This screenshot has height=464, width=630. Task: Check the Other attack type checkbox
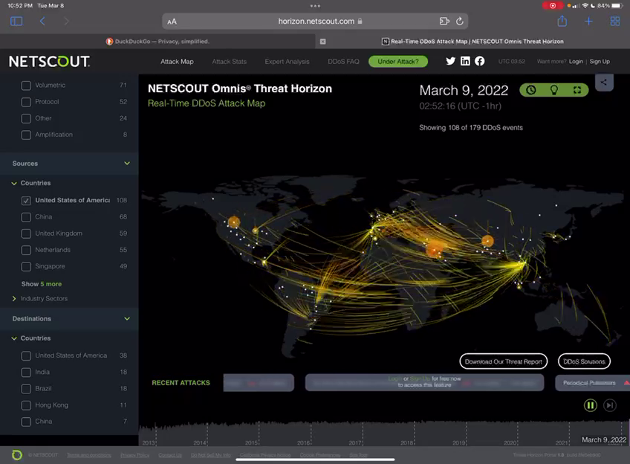(26, 118)
